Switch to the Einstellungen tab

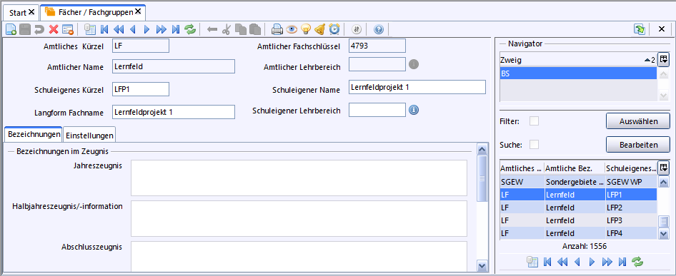[x=89, y=136]
